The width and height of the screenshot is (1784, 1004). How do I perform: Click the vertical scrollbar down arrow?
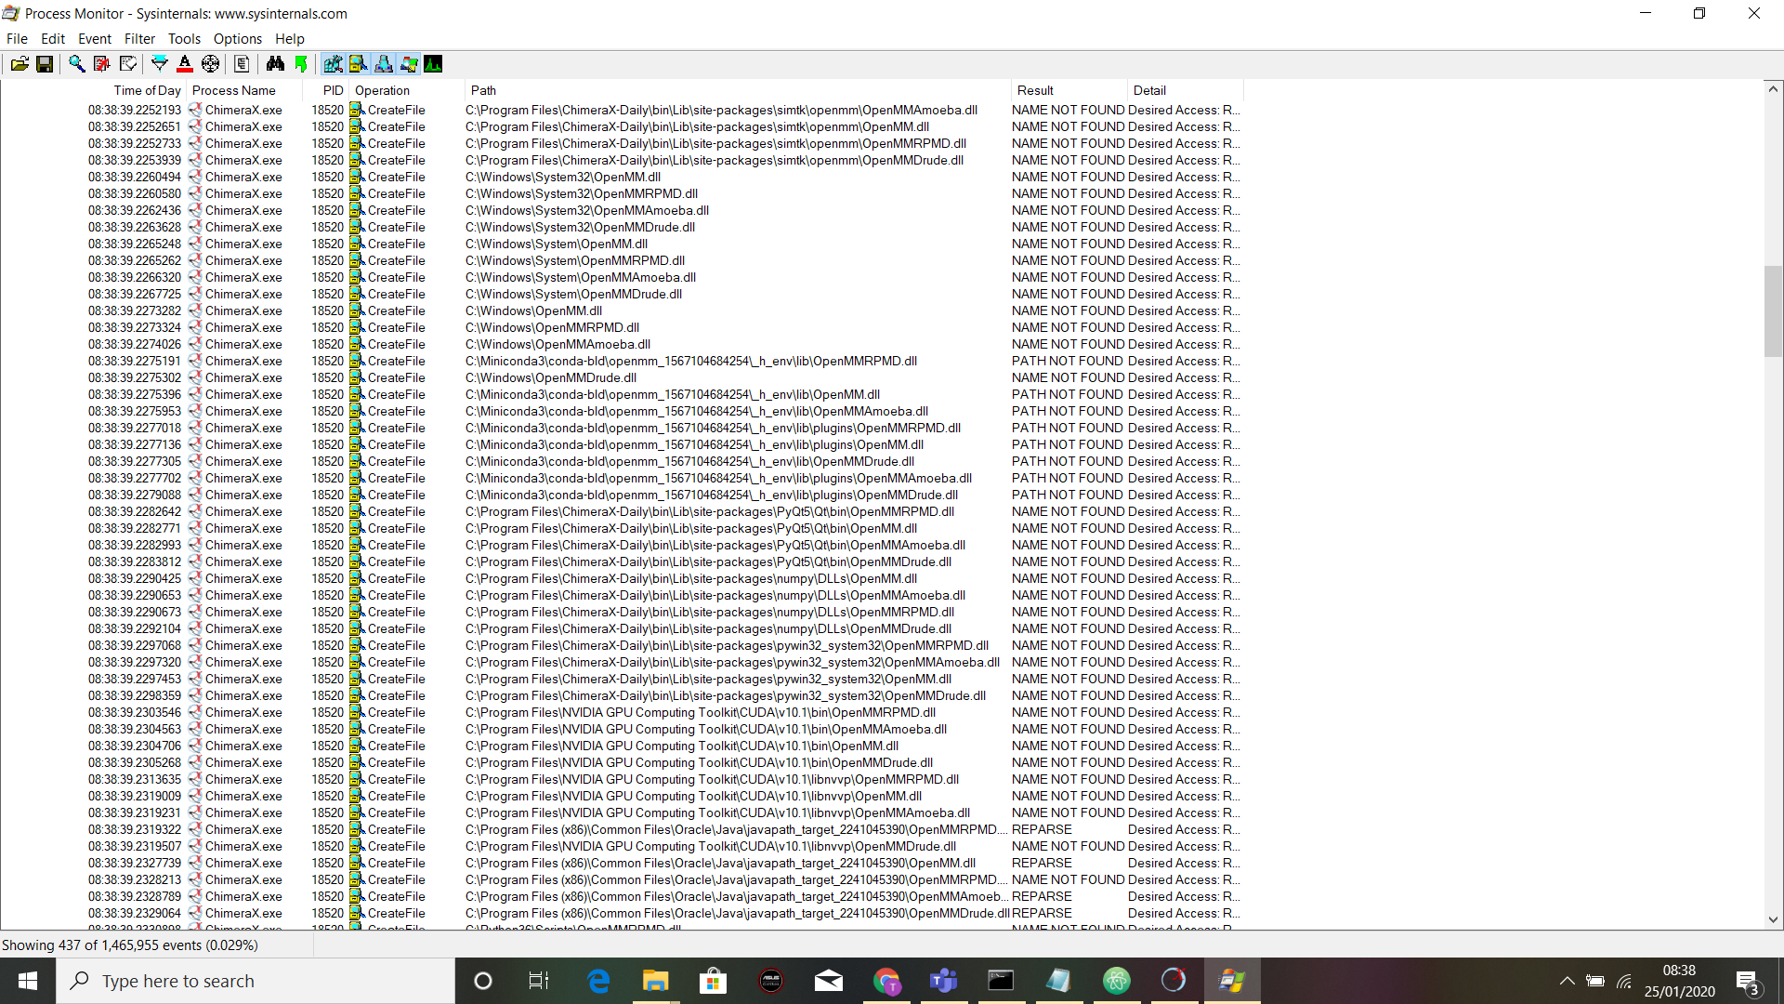[1773, 919]
